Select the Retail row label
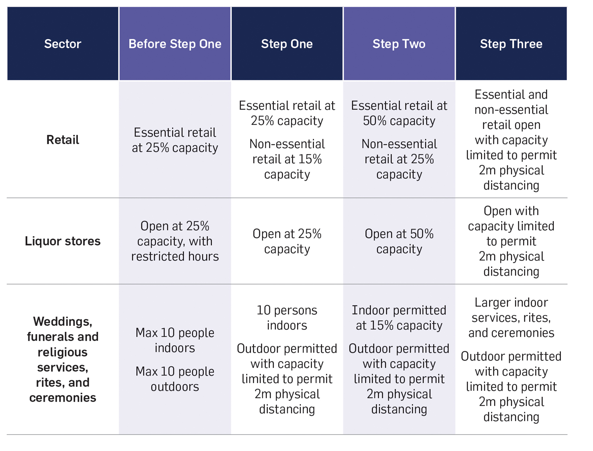The height and width of the screenshot is (451, 593). [x=63, y=140]
